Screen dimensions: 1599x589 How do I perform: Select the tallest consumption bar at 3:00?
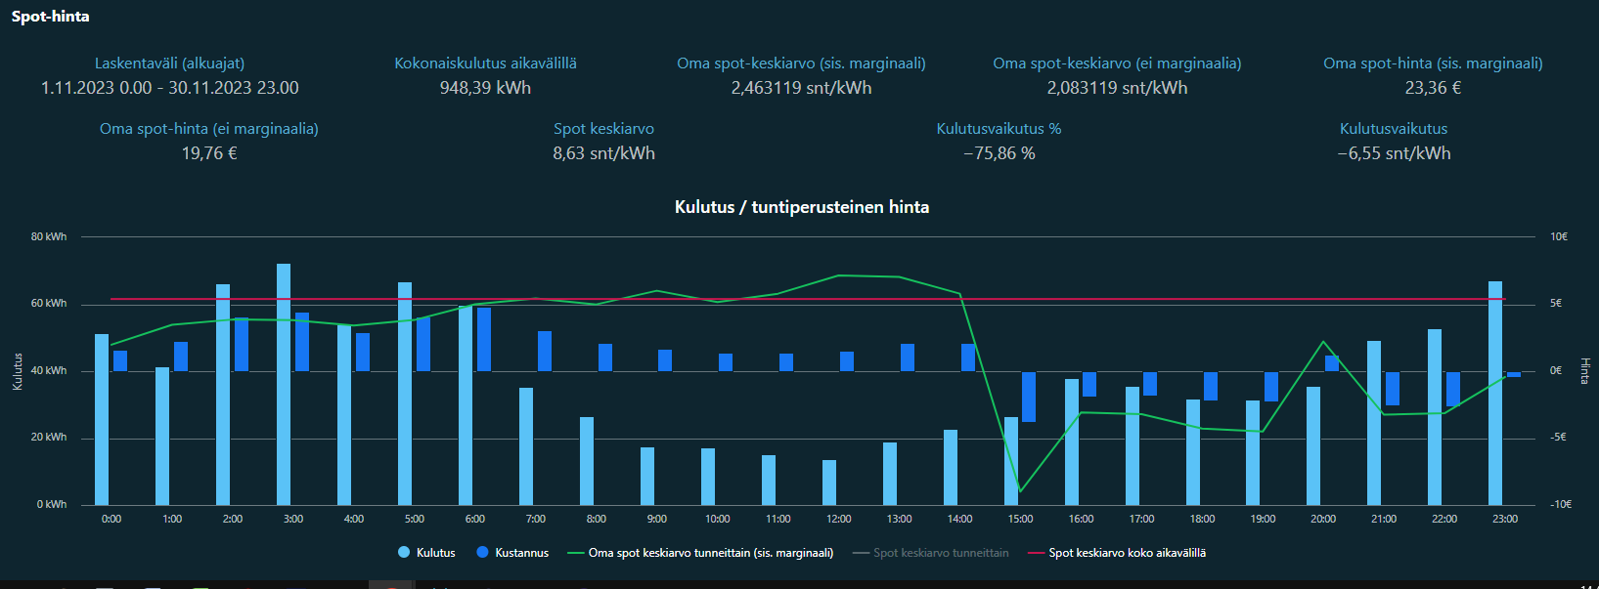[x=284, y=384]
